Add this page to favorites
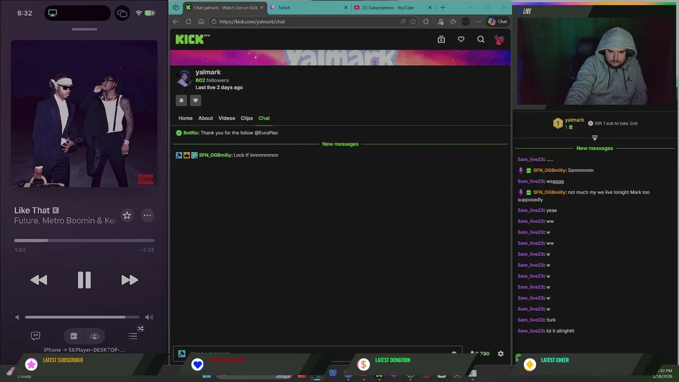The width and height of the screenshot is (679, 382). click(413, 22)
